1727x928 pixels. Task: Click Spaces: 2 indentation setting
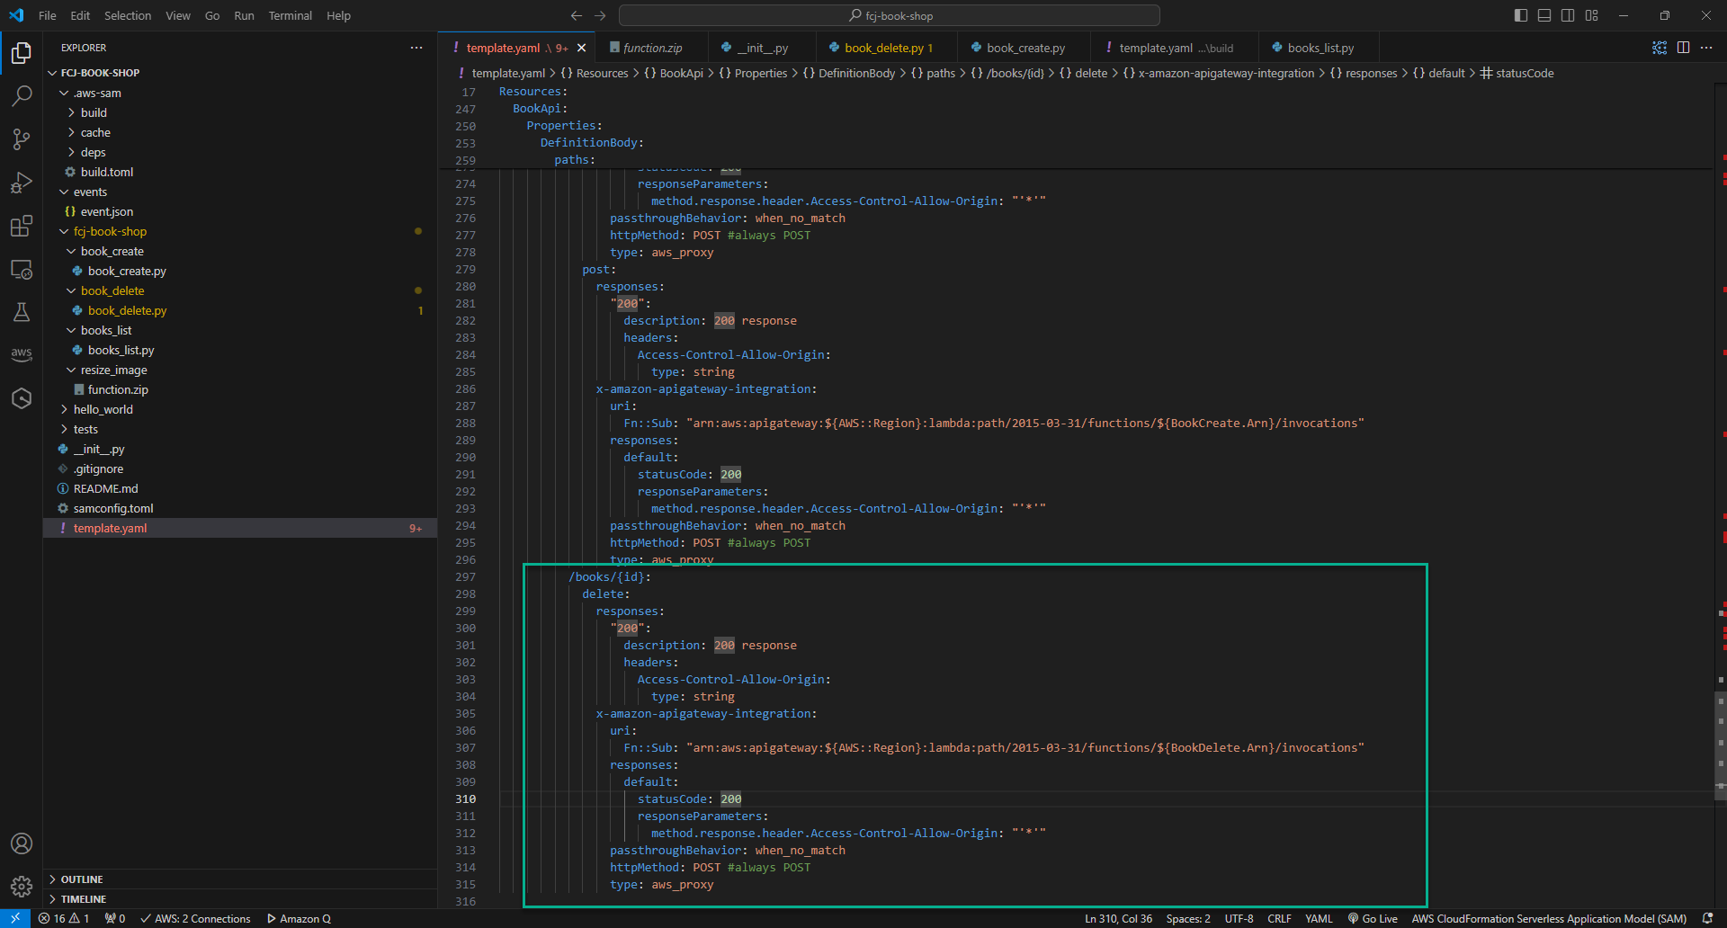tap(1188, 918)
